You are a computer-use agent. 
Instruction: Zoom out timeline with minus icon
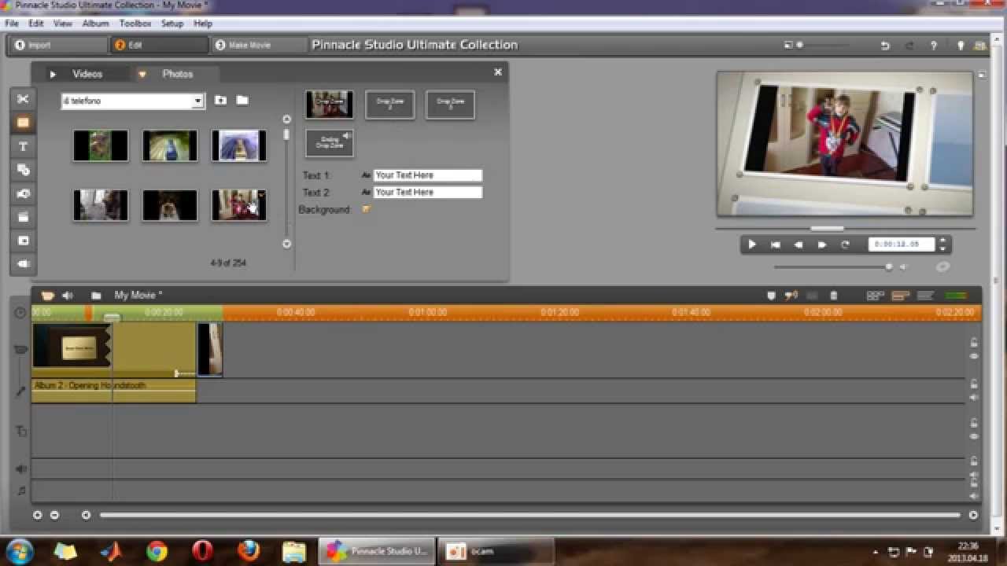(x=54, y=515)
